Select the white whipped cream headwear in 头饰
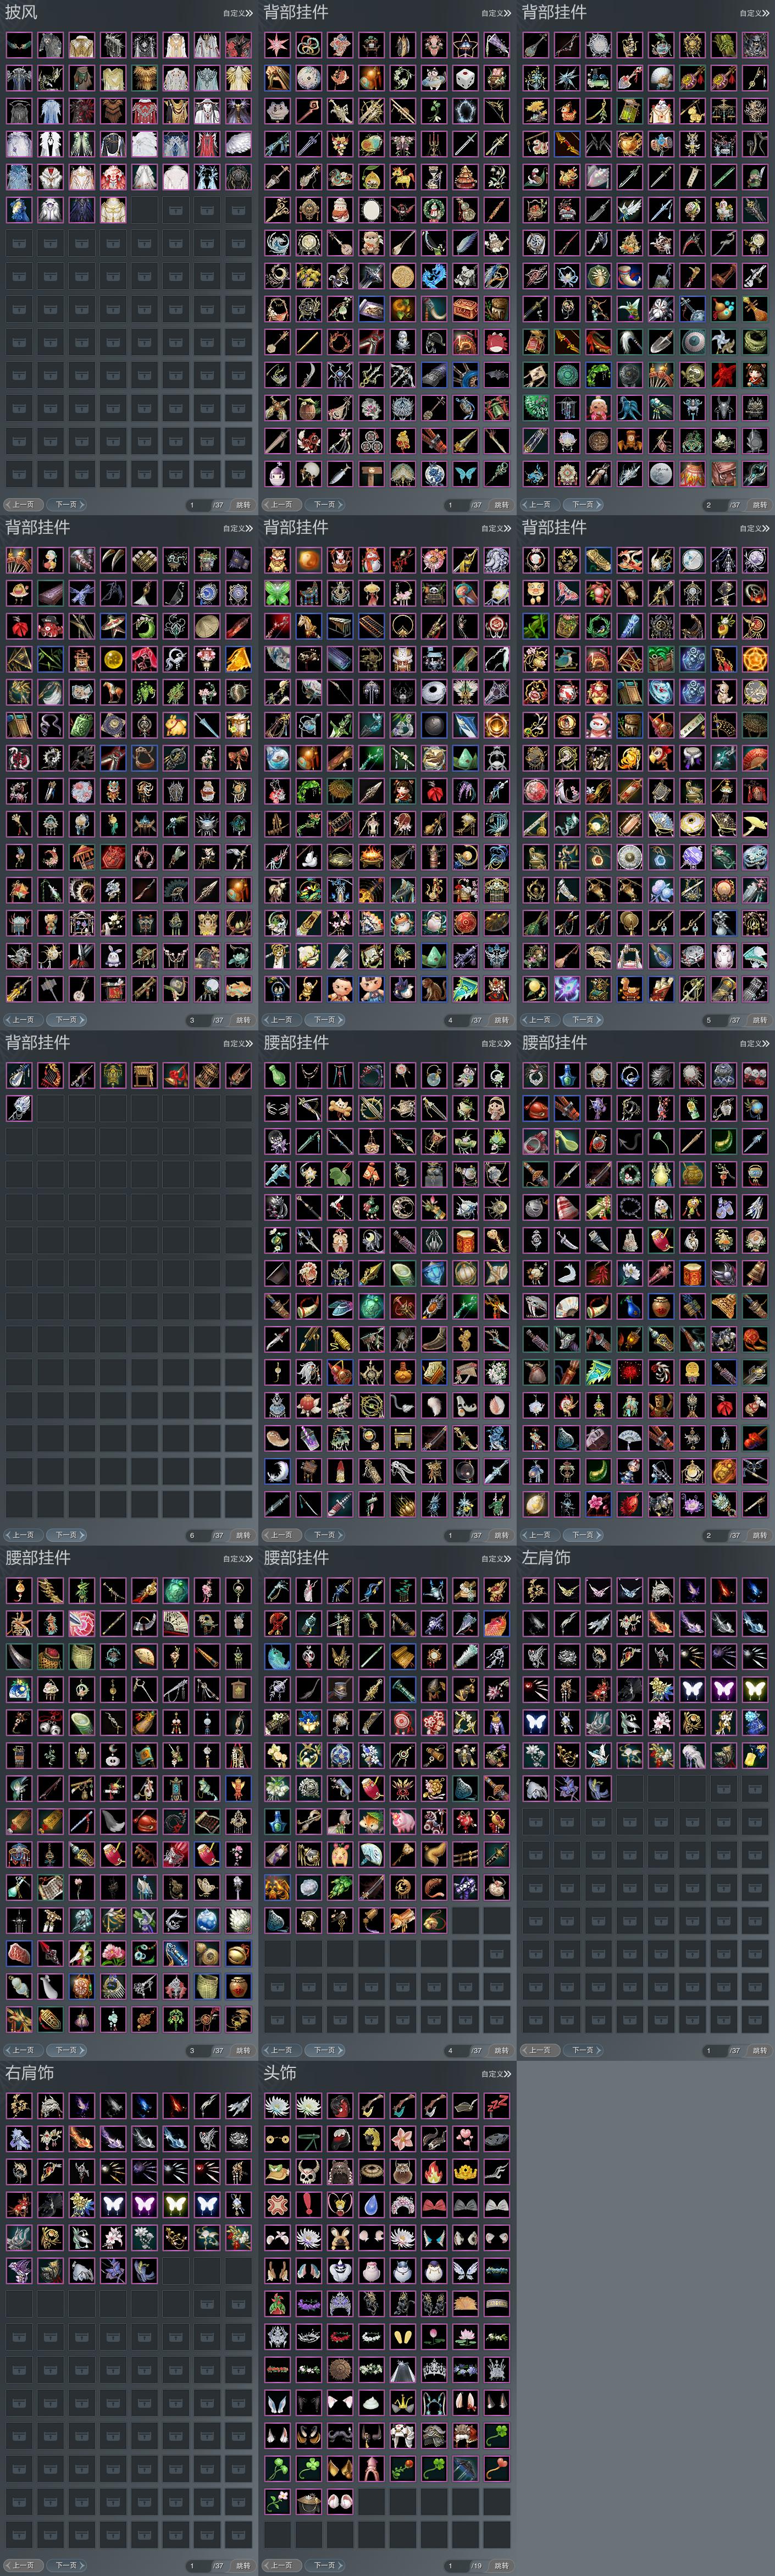775x2576 pixels. (x=372, y=2402)
